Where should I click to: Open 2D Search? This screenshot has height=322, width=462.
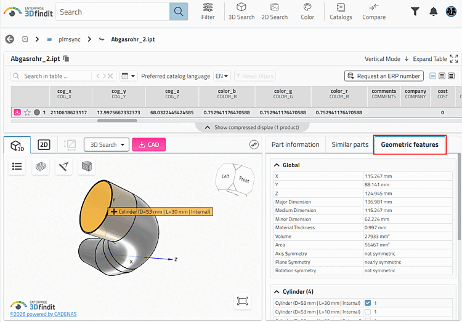click(274, 12)
